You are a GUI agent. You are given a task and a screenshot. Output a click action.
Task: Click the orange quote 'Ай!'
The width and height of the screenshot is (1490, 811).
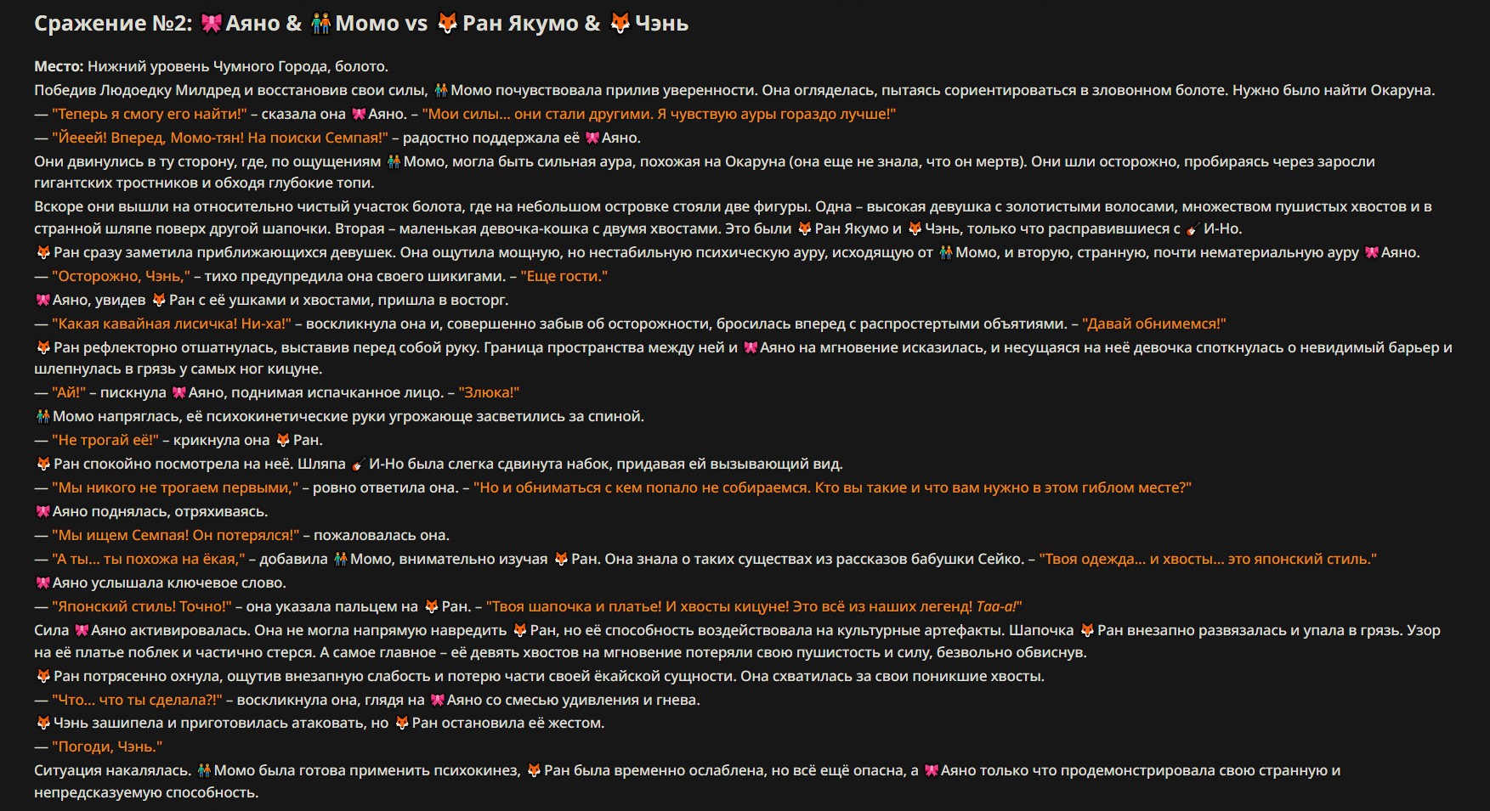point(69,392)
